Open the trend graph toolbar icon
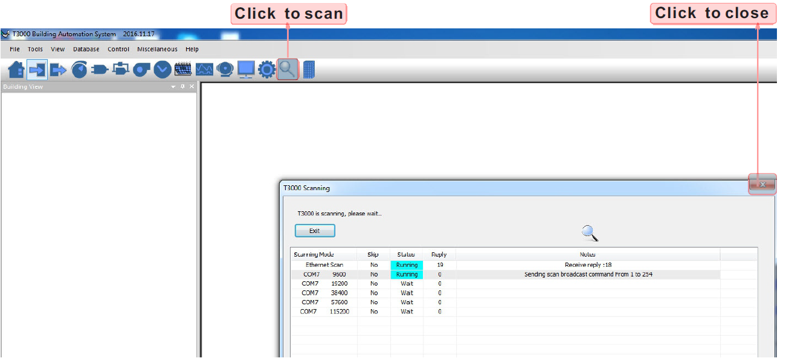786x361 pixels. [x=204, y=70]
